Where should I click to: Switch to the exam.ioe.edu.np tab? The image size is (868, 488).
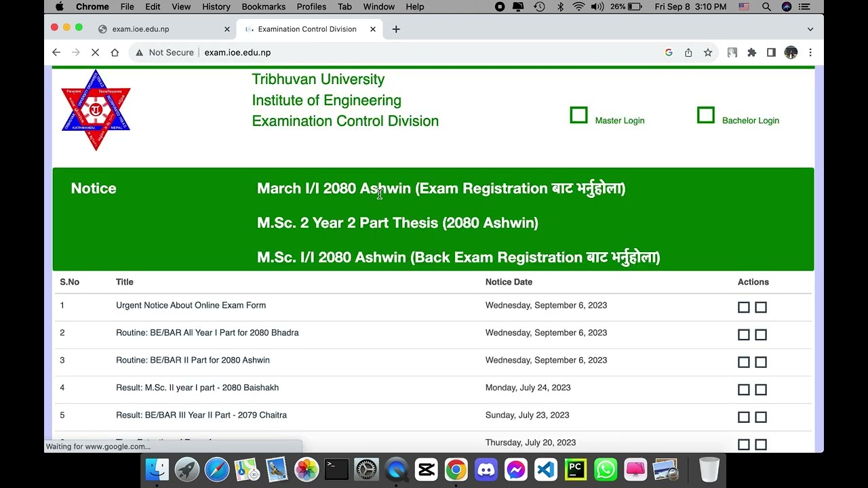pos(163,29)
